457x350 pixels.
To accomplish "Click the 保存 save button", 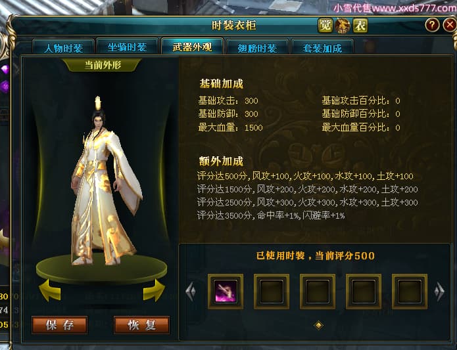I will 59,325.
